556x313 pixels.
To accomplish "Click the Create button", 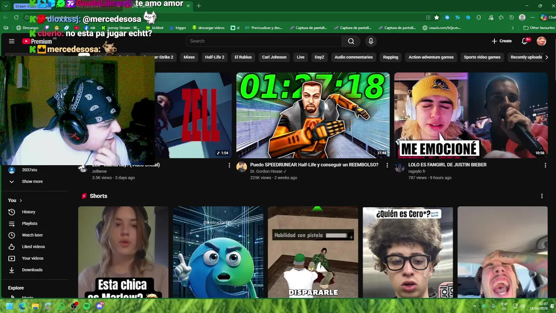I will (x=502, y=41).
